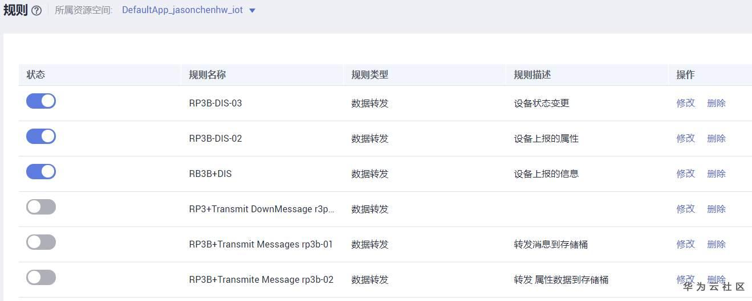Disable the RB3B+DIS rule toggle
The image size is (752, 301).
coord(41,172)
